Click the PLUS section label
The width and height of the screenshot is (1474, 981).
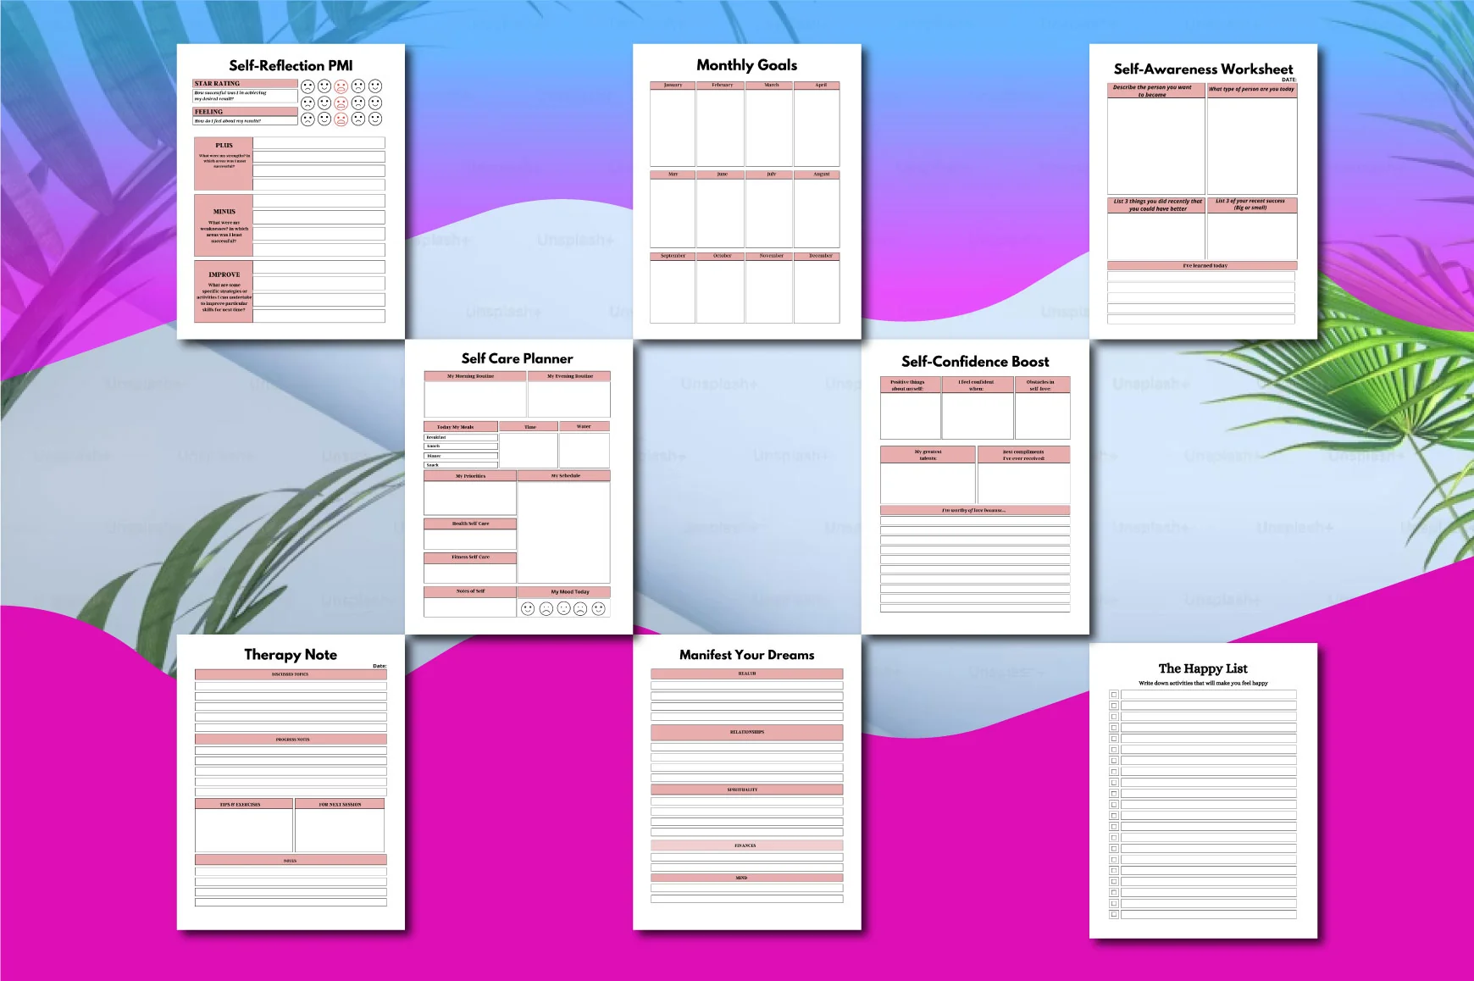tap(224, 146)
